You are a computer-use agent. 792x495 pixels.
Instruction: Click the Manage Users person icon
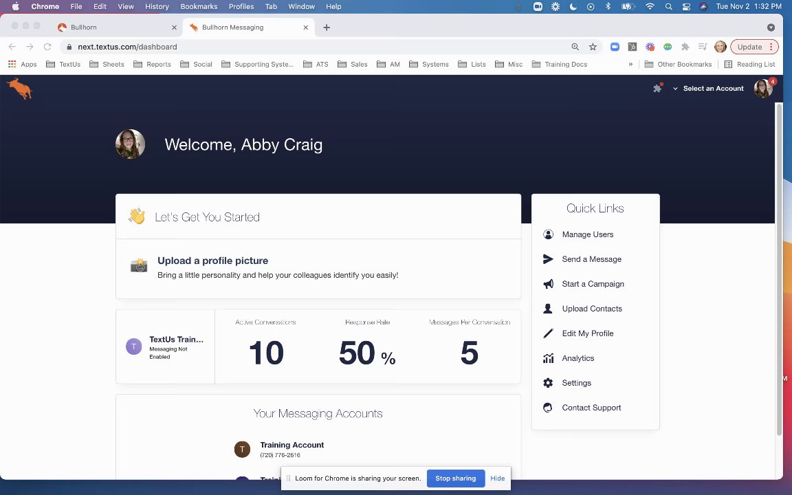coord(548,234)
